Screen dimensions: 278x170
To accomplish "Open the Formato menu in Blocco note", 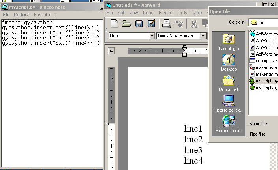I will coord(42,15).
